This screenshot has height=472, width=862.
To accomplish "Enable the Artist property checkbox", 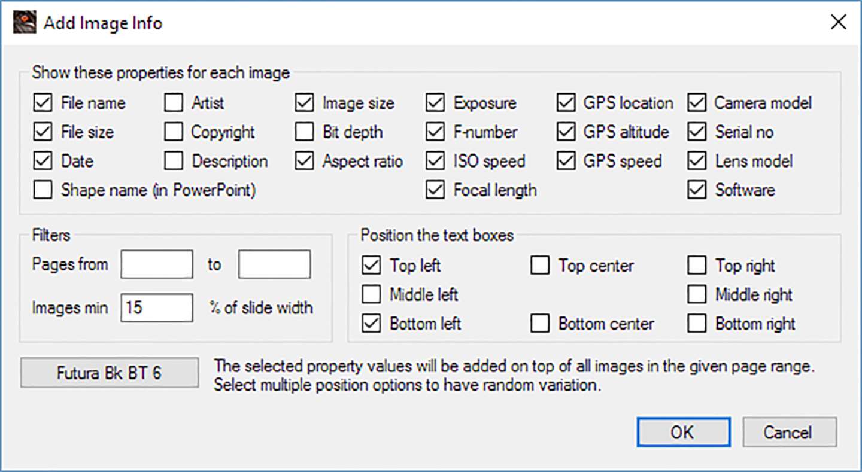I will point(174,103).
